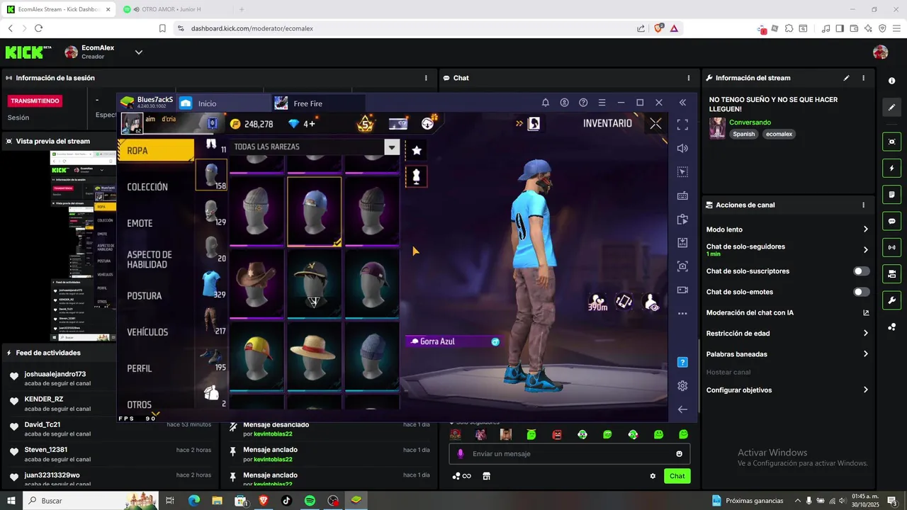
Task: Click BlueStacks help question mark icon
Action: point(682,362)
